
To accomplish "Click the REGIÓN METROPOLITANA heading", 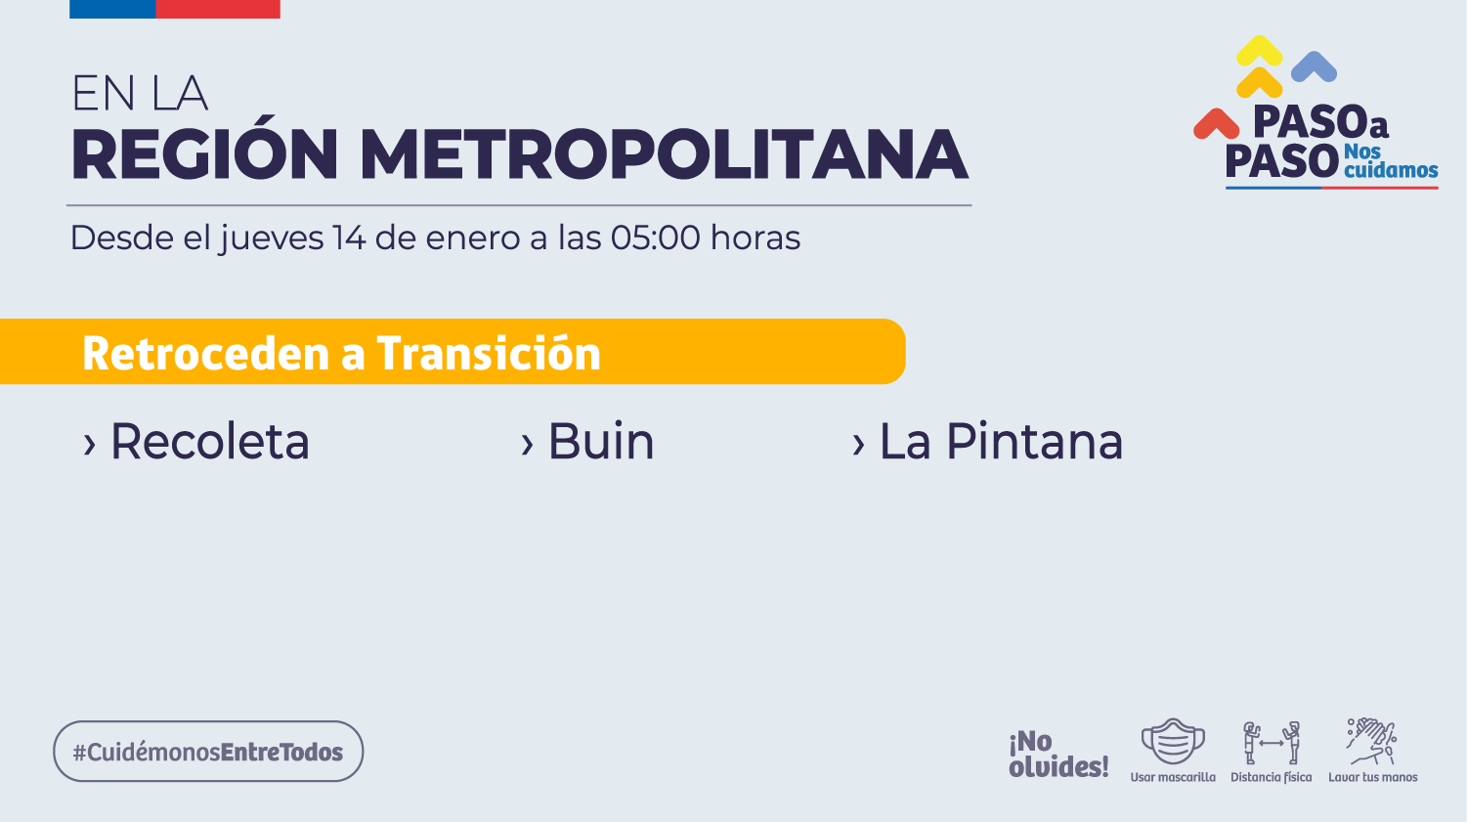I will 519,154.
